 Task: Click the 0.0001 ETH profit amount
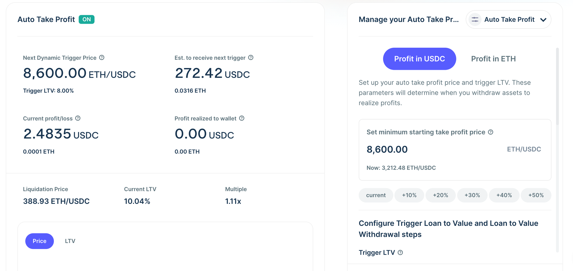coord(39,152)
